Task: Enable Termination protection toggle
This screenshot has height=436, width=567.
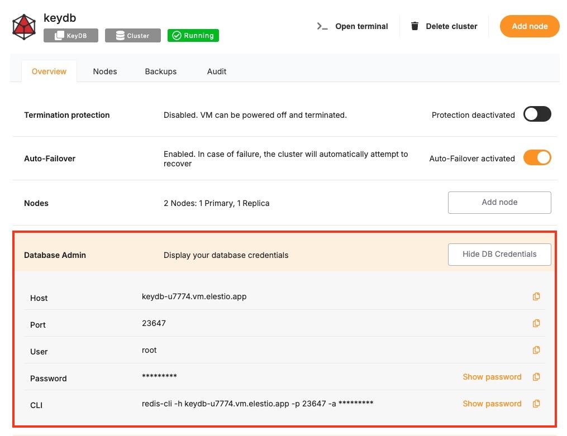Action: point(537,114)
